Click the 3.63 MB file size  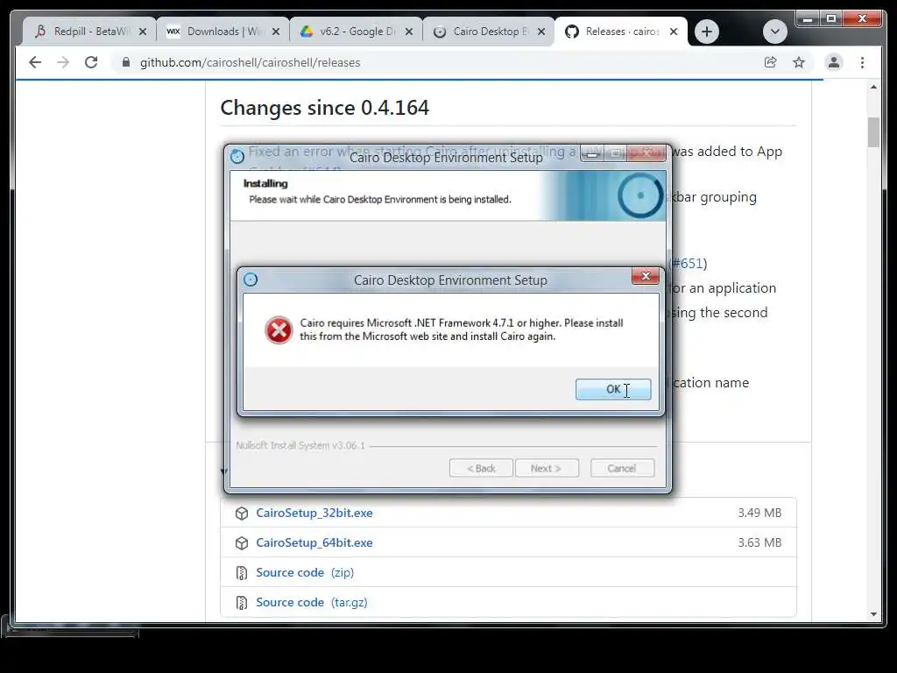(x=759, y=542)
